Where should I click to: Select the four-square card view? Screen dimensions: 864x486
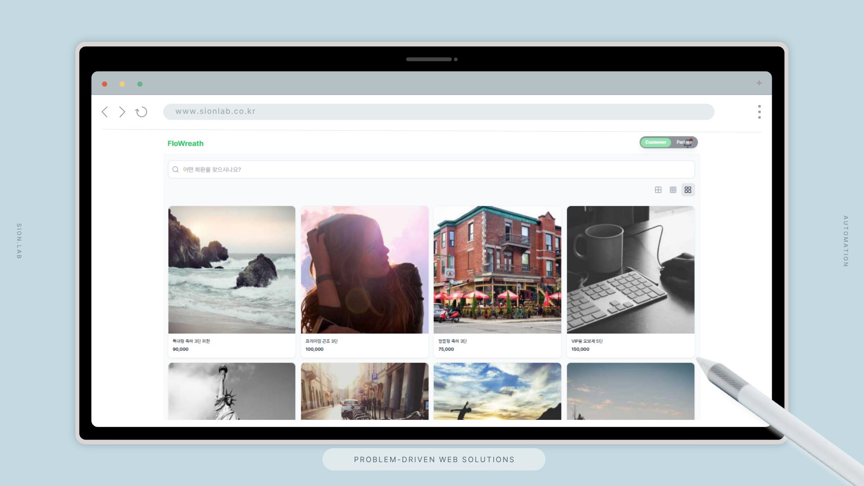688,190
